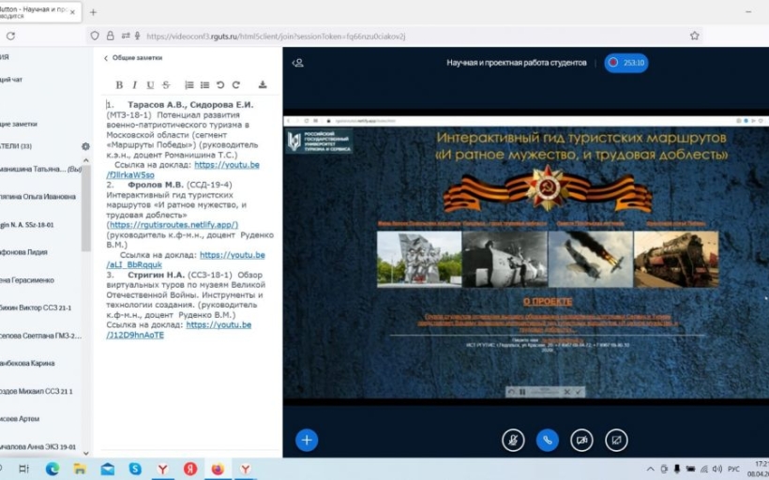Viewport: 769px width, 480px height.
Task: Open Skype from taskbar
Action: pos(135,469)
